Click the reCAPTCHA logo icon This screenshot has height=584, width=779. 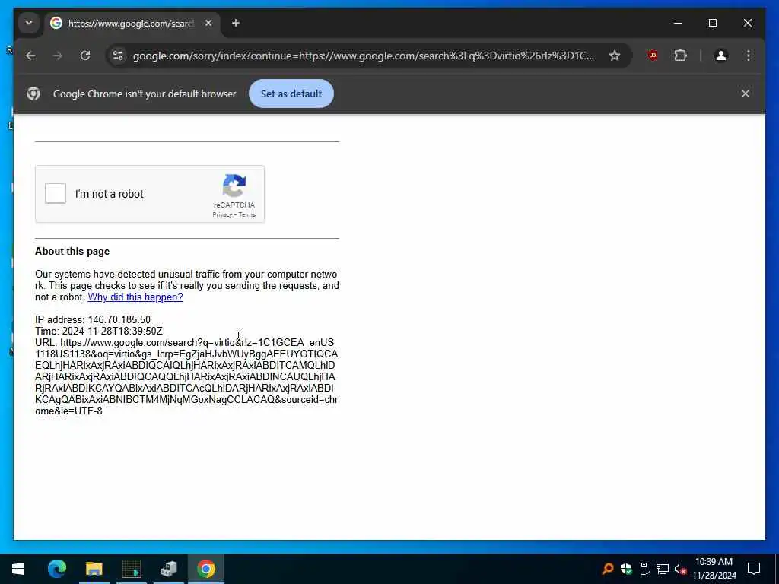click(x=234, y=186)
